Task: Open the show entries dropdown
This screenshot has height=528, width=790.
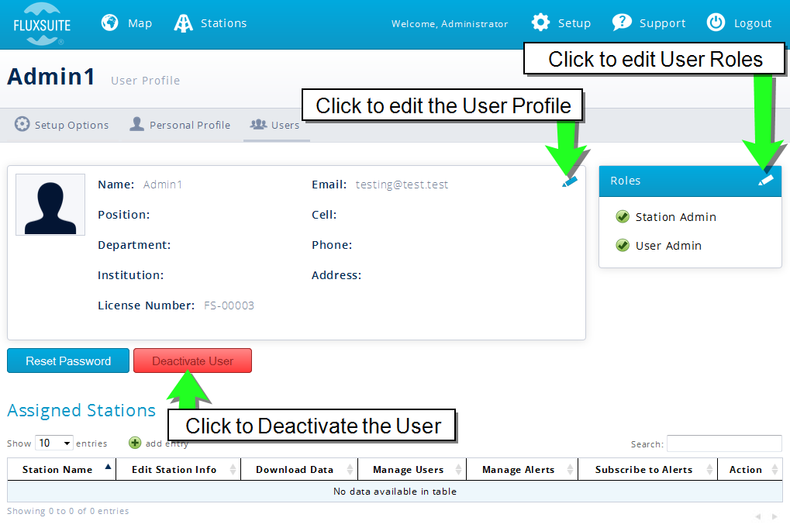Action: coord(53,443)
